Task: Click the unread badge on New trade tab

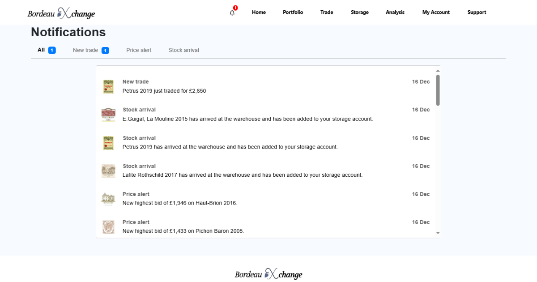Action: 105,51
